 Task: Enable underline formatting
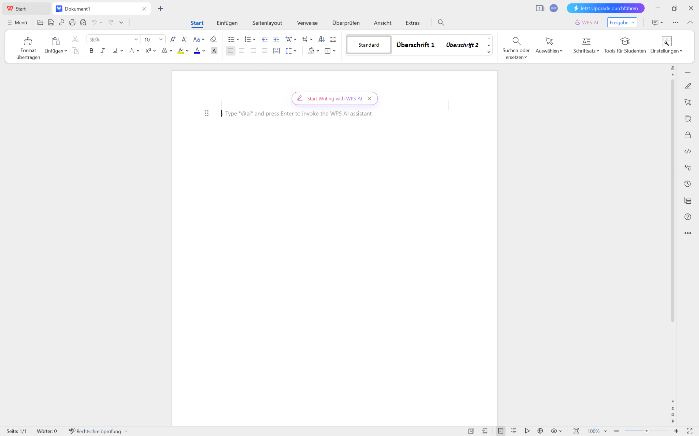point(115,50)
